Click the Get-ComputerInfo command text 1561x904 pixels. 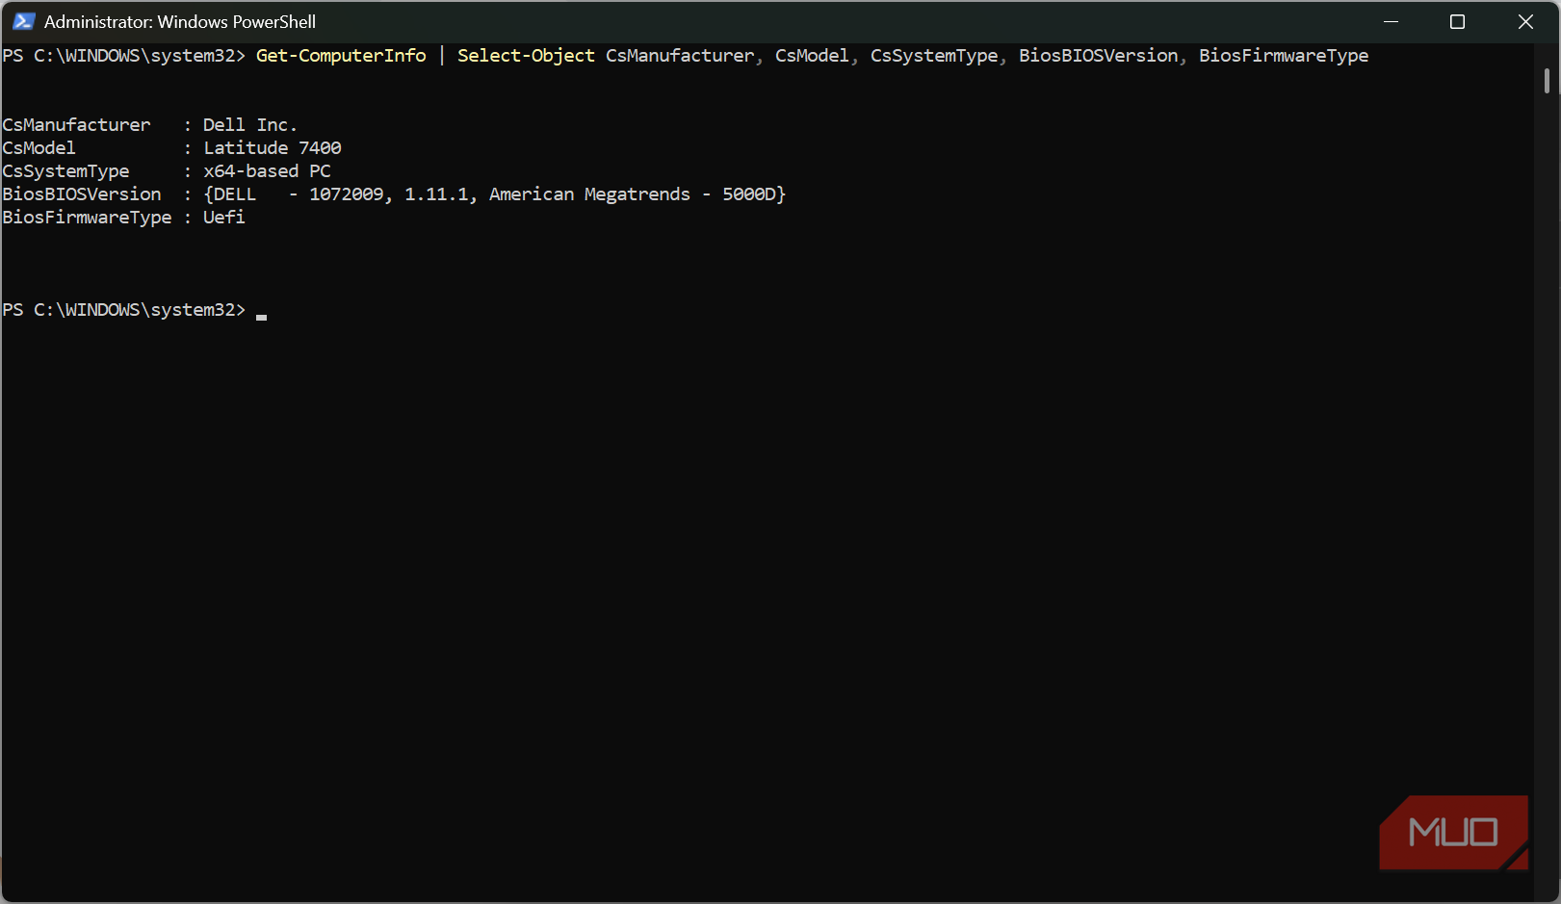(341, 56)
